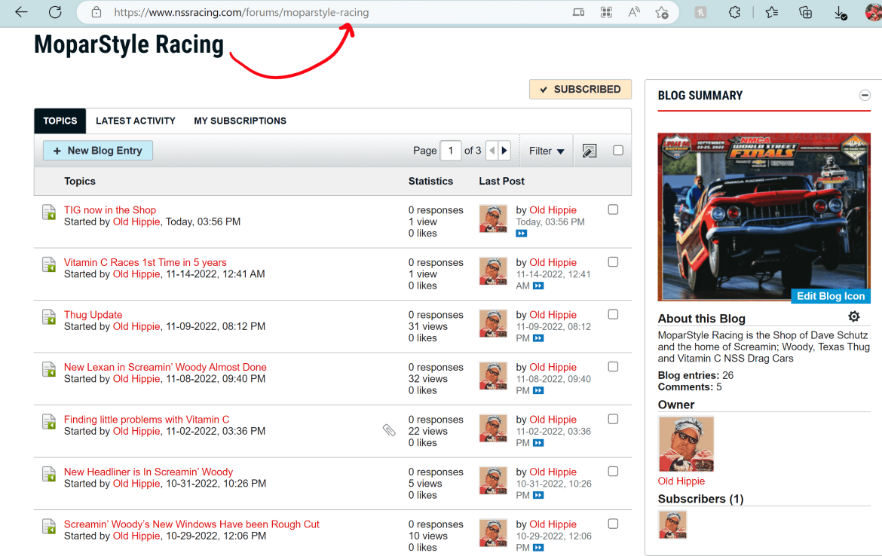Switch to the Topics tab
The width and height of the screenshot is (882, 556).
[x=60, y=121]
